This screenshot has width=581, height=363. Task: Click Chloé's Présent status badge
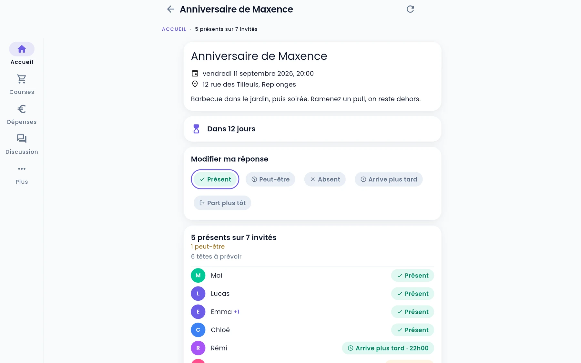413,330
